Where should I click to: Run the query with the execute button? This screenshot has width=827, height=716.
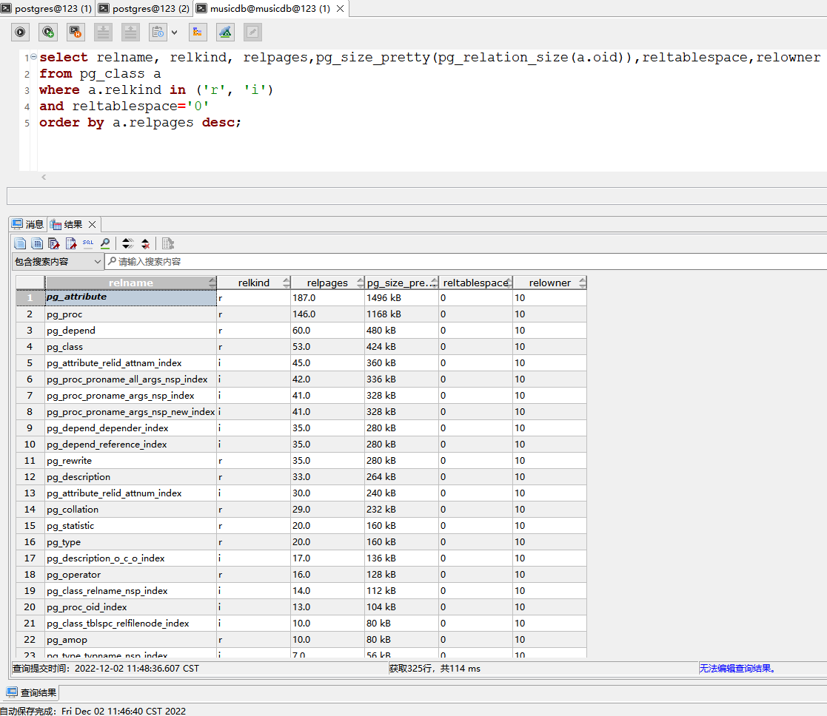pos(21,32)
